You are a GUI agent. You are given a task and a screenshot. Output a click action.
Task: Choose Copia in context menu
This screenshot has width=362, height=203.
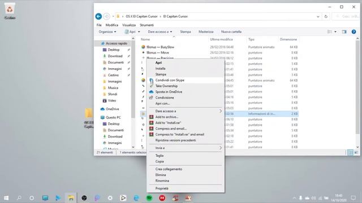pos(186,161)
